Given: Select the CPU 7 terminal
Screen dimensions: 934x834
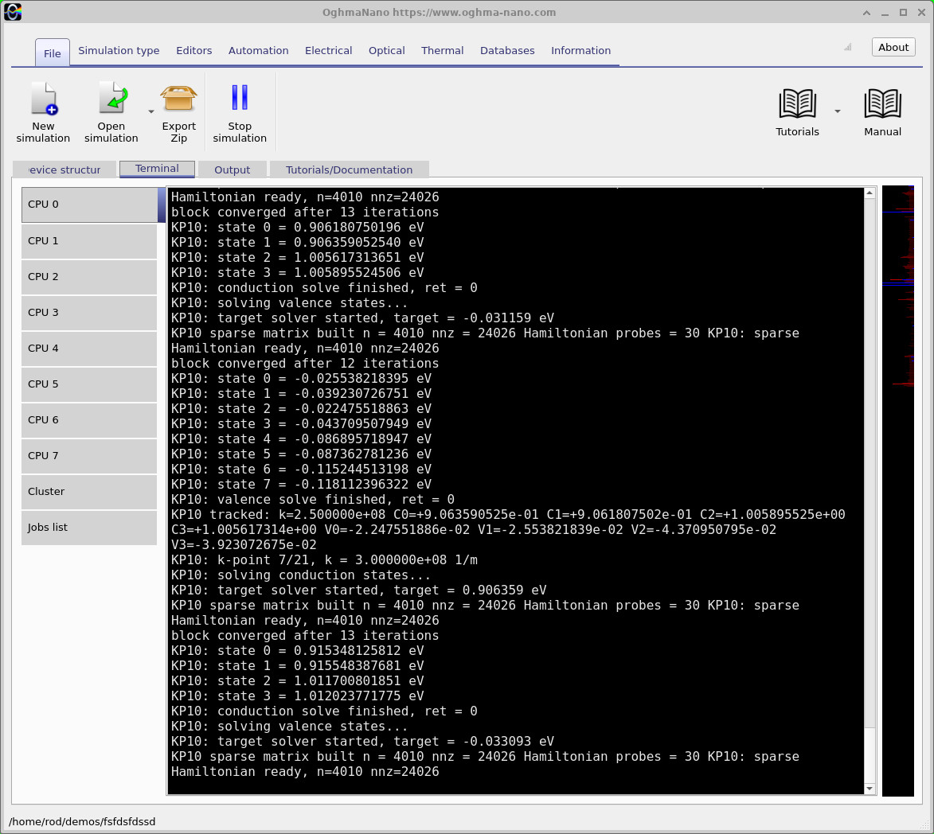Looking at the screenshot, I should (89, 455).
